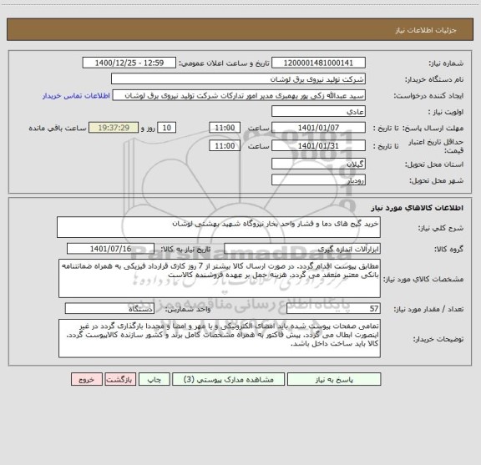Click the label گروه کالا
The image size is (481, 465).
tap(448, 250)
